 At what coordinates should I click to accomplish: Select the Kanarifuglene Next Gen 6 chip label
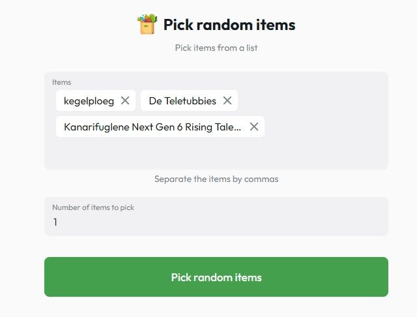pyautogui.click(x=152, y=127)
